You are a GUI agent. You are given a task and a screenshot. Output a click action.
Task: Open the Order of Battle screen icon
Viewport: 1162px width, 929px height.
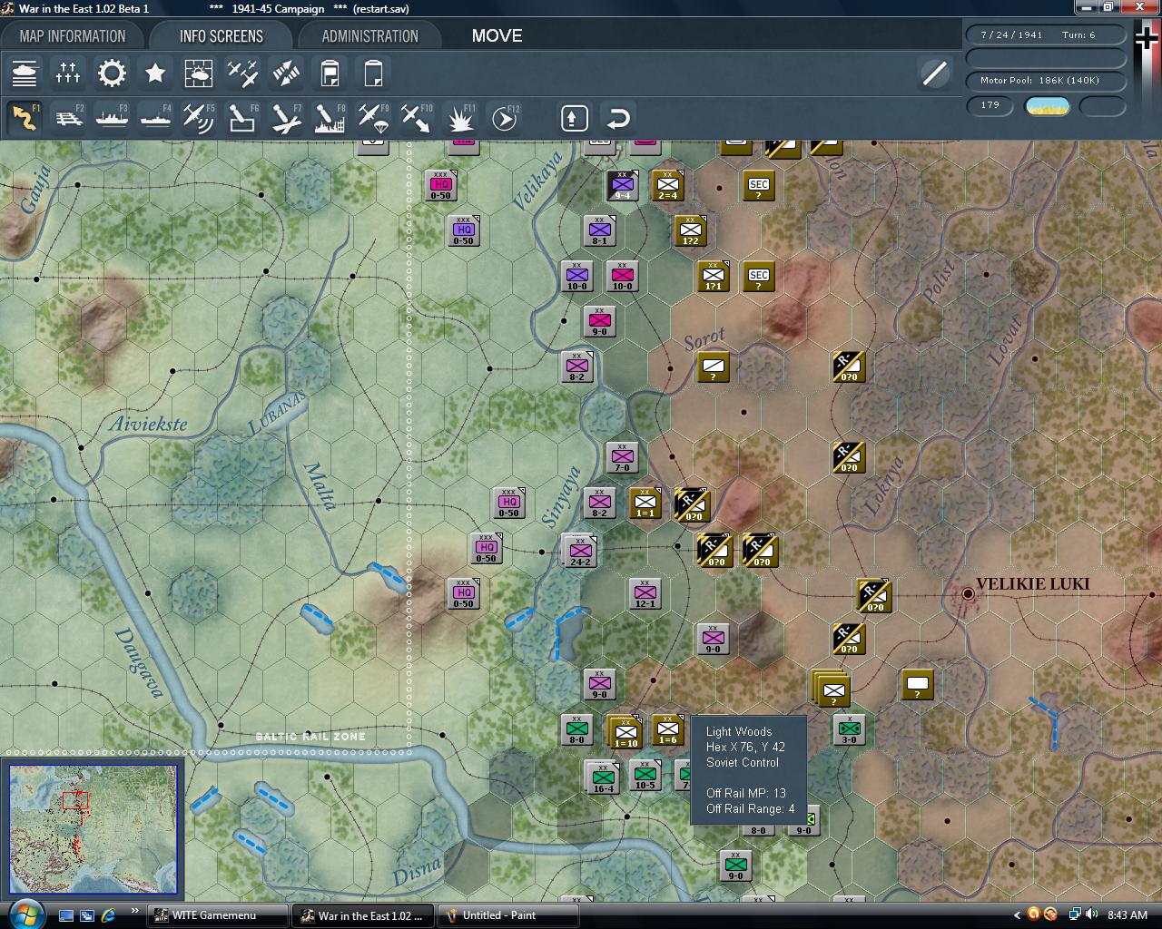25,73
